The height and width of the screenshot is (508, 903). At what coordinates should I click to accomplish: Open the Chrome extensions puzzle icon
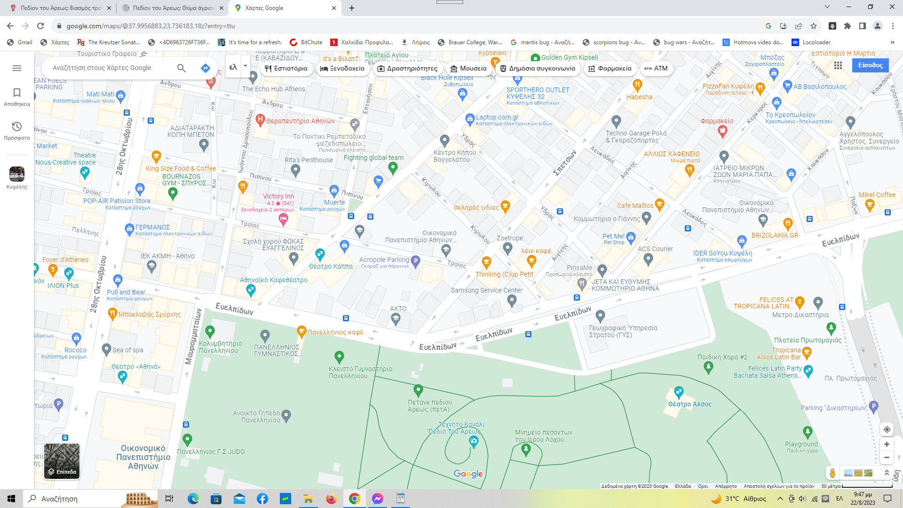pos(848,26)
